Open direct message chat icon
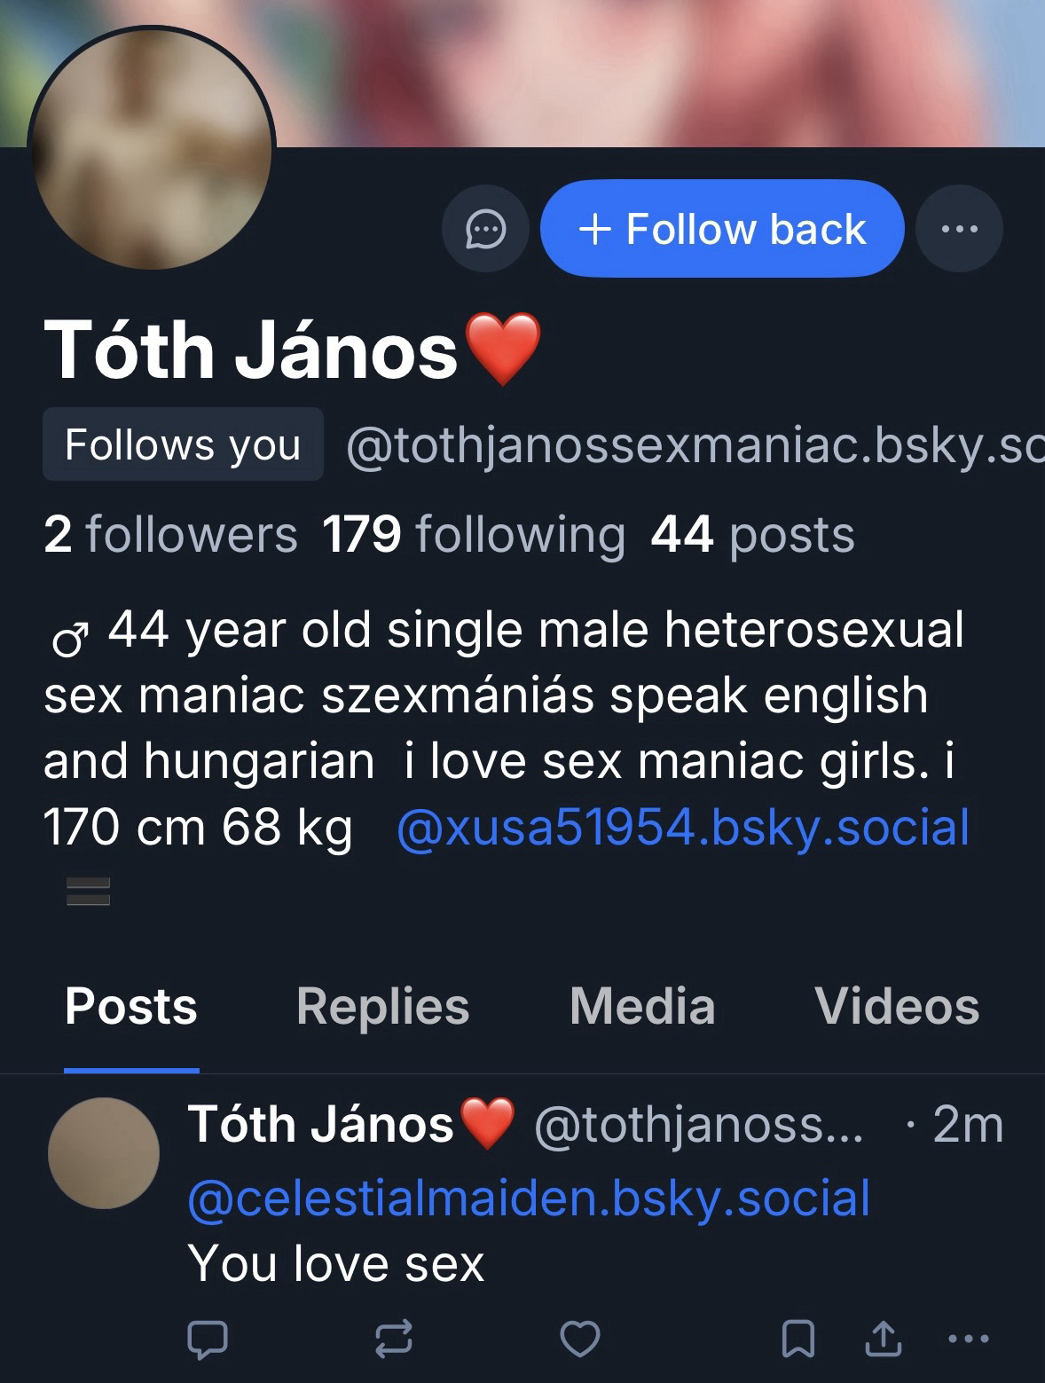This screenshot has width=1045, height=1383. 485,229
